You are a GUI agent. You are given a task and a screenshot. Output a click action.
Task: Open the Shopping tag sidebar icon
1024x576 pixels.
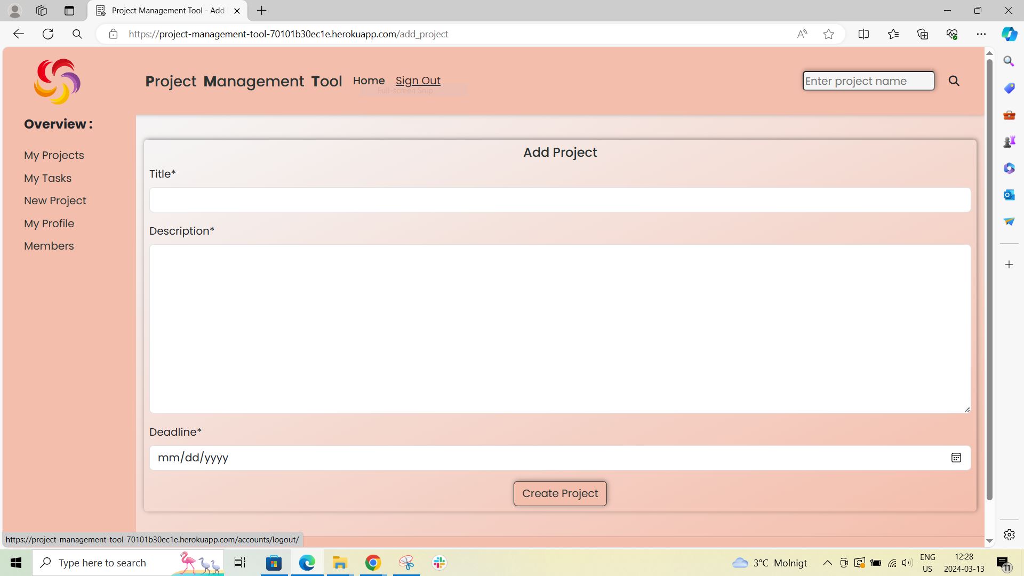coord(1009,88)
